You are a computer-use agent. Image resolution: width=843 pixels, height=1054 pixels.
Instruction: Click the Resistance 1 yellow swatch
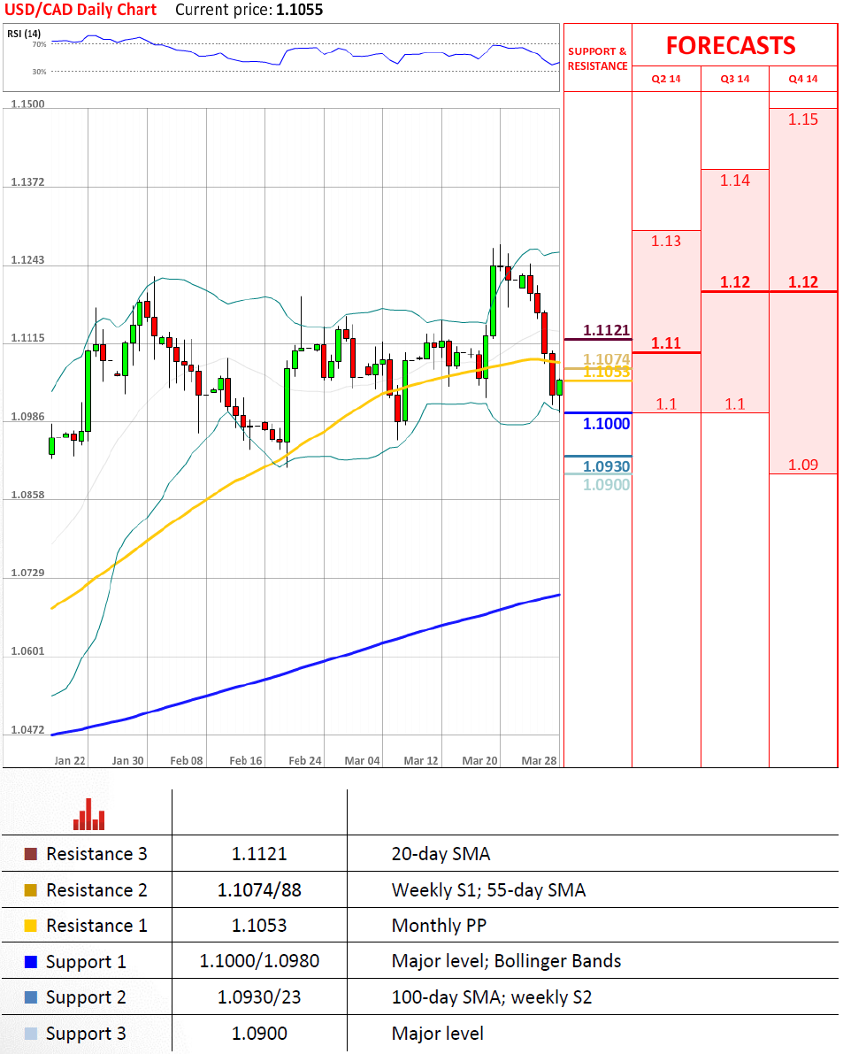click(x=31, y=926)
